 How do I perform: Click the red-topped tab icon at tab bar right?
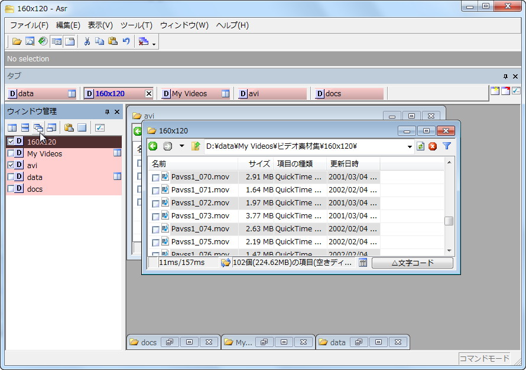tap(505, 90)
